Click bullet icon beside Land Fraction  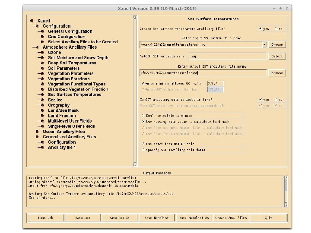42,116
